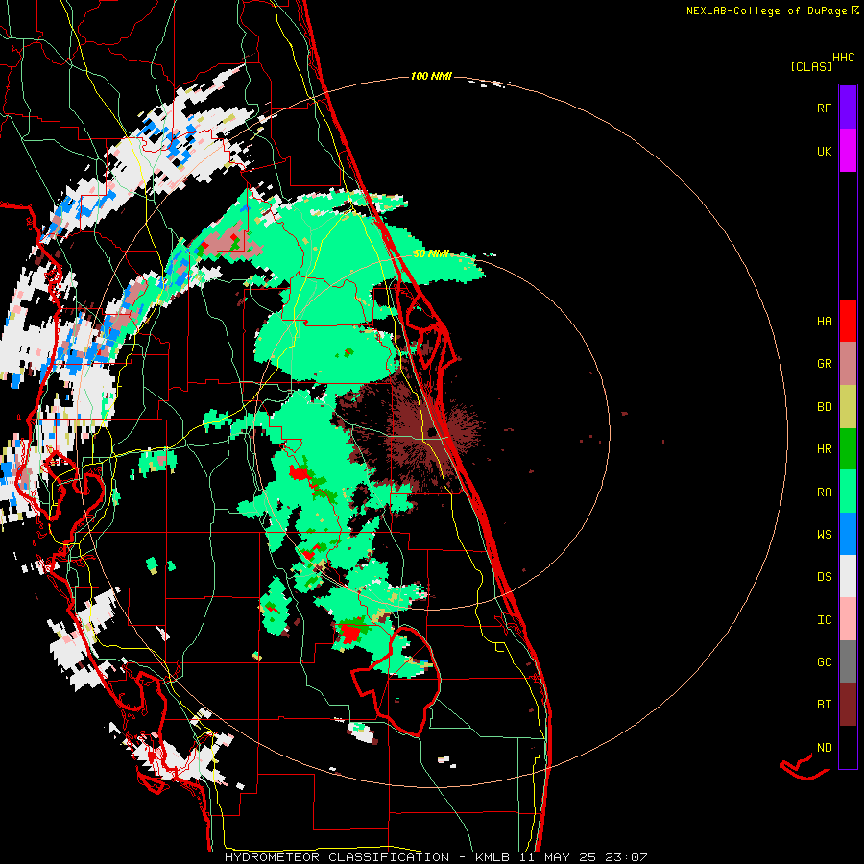Select the dusty pink GR graupel swatch

pos(848,364)
